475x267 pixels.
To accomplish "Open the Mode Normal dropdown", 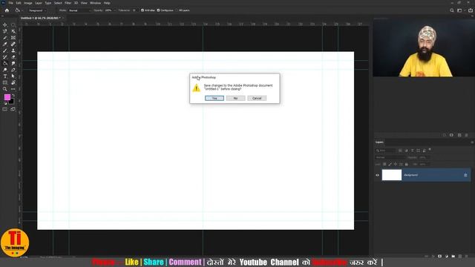I will click(x=79, y=10).
